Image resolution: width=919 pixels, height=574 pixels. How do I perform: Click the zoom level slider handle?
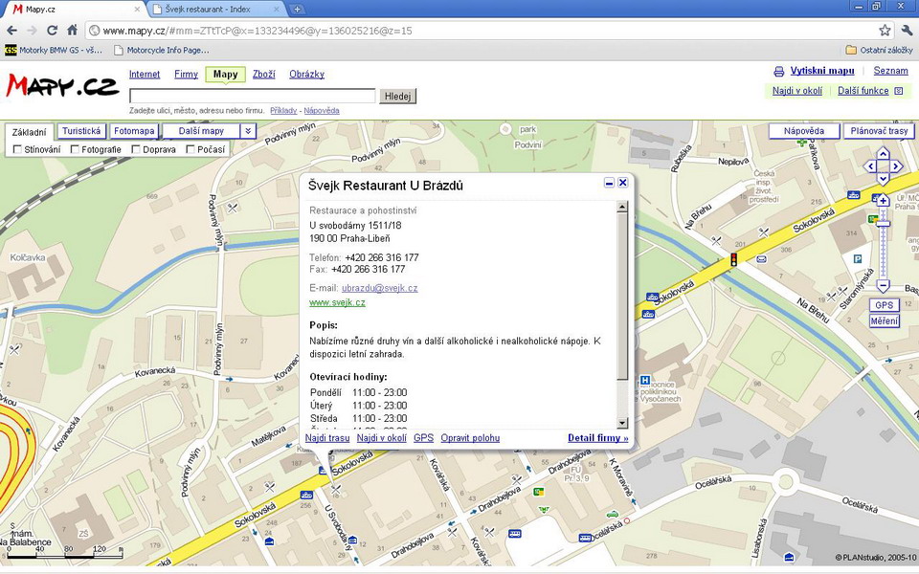(x=883, y=224)
